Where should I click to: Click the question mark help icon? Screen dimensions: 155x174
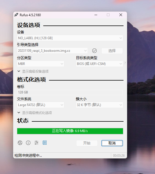pos(125,63)
